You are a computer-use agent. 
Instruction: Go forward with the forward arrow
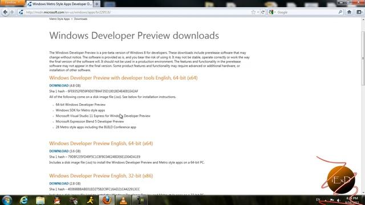pyautogui.click(x=12, y=12)
